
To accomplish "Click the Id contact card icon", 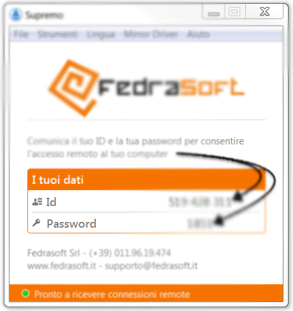I will pos(37,202).
